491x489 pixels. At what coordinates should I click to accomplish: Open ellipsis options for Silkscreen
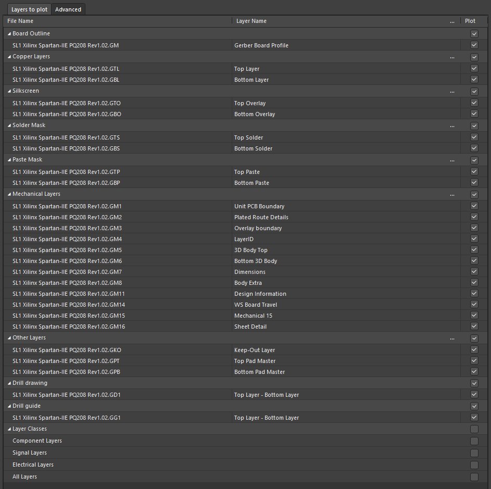[x=452, y=92]
